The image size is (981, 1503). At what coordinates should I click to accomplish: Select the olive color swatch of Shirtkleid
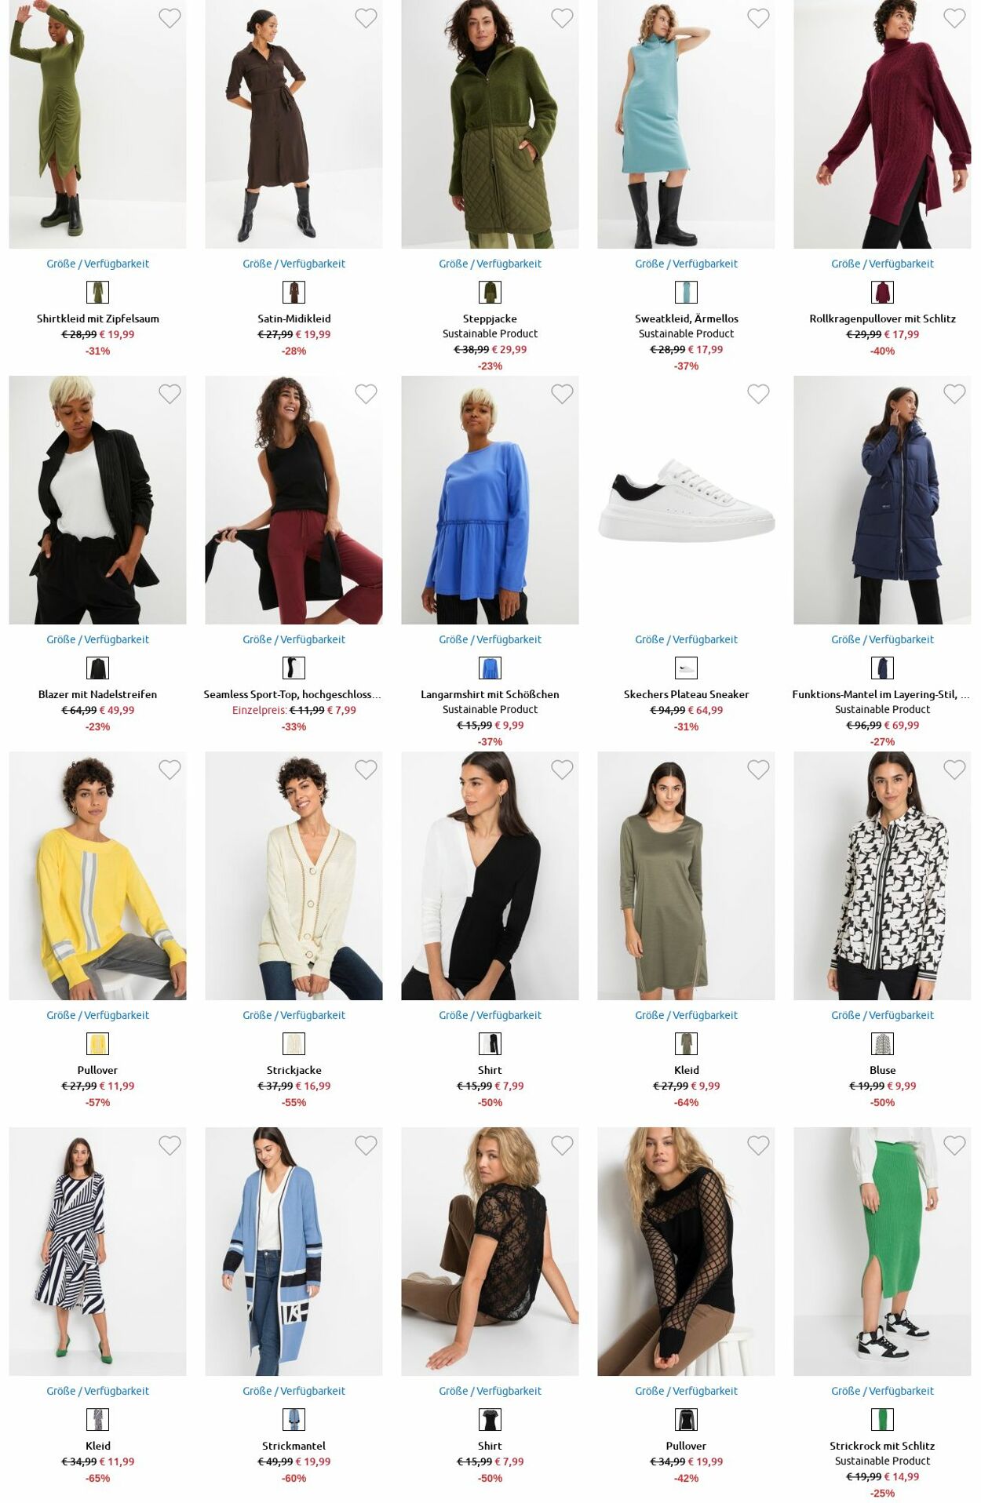97,292
